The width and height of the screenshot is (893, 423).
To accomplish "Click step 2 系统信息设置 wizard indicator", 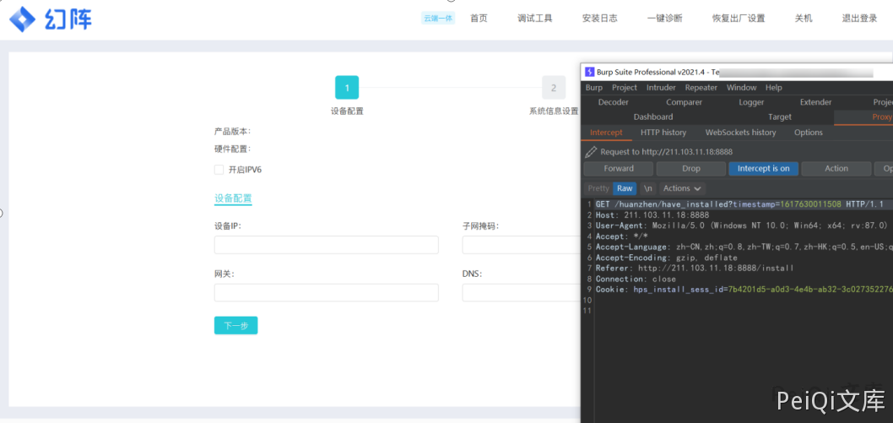I will pos(554,88).
